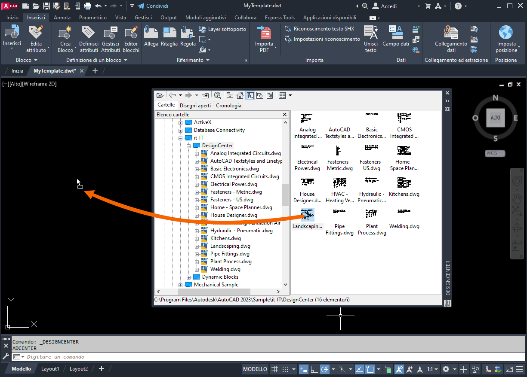Click the Importa PDF icon
The width and height of the screenshot is (527, 377).
[264, 32]
